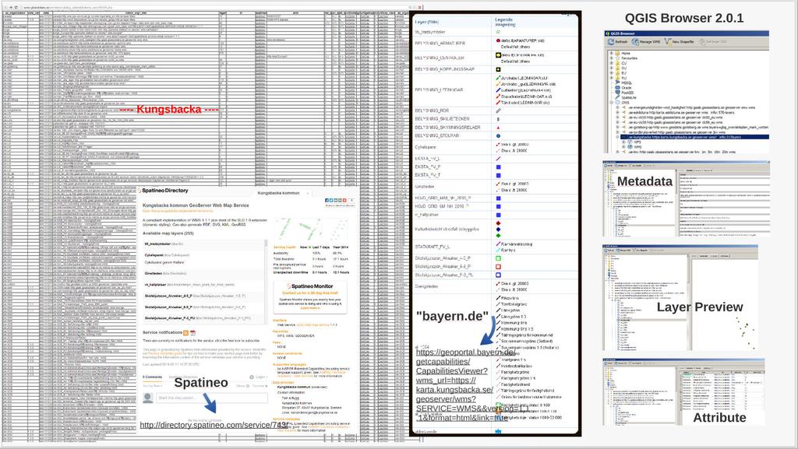Click yellow swatch in BELYSNING_KOPPLINGSSKAP row

click(x=498, y=69)
